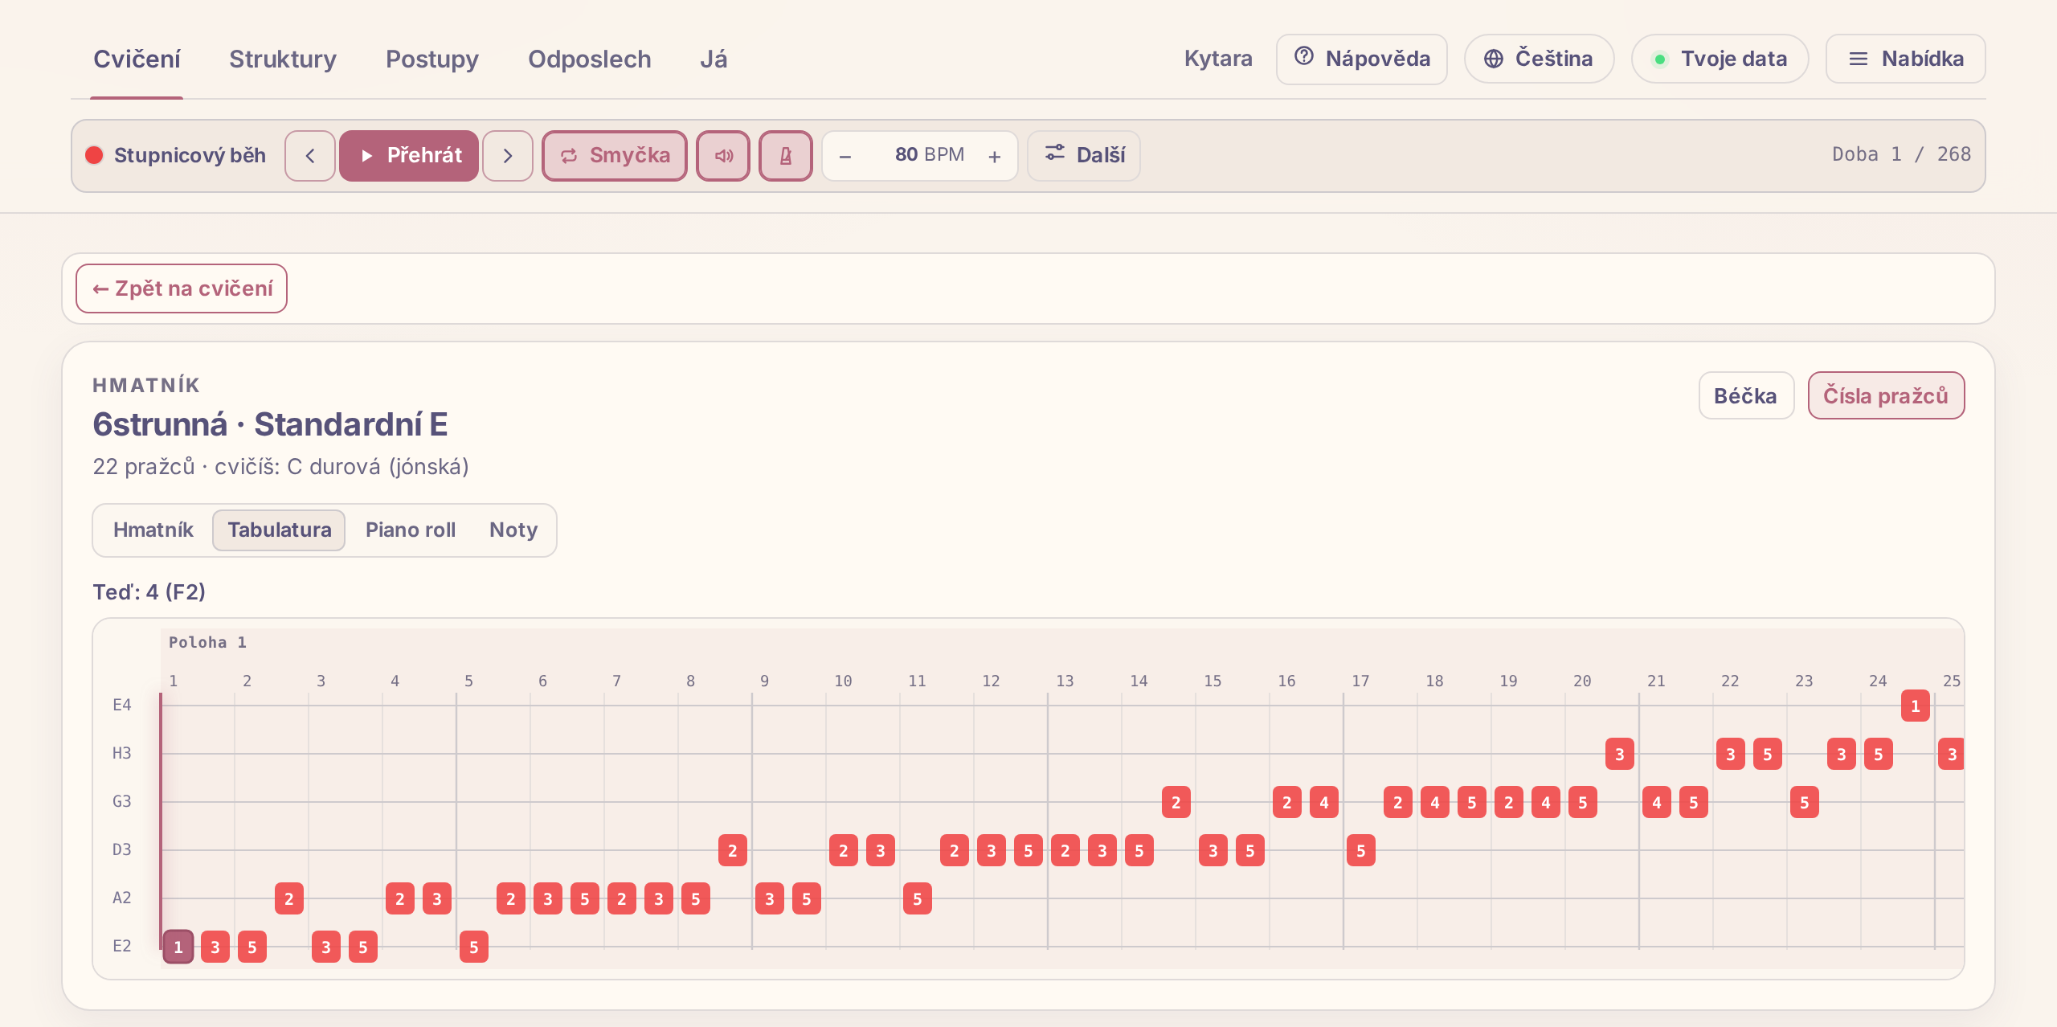Start playback with Přehrát button
This screenshot has height=1027, width=2057.
click(x=409, y=156)
